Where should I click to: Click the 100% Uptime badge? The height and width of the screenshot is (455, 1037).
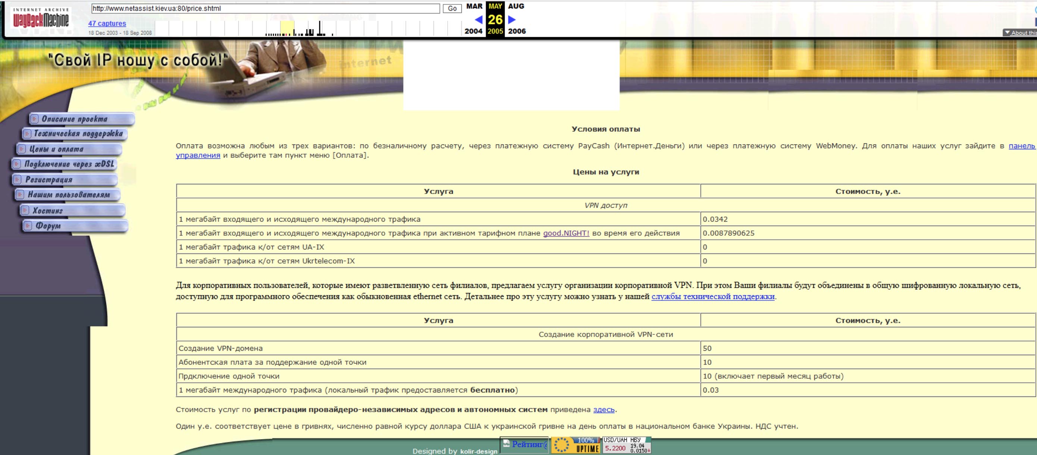575,445
